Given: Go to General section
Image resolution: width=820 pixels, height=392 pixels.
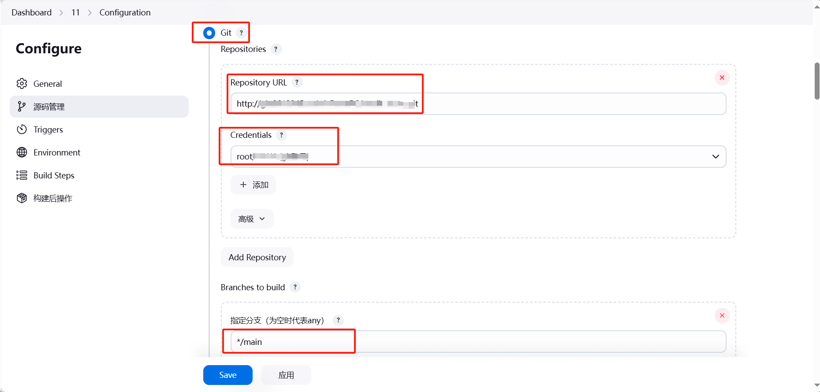Looking at the screenshot, I should [x=99, y=84].
